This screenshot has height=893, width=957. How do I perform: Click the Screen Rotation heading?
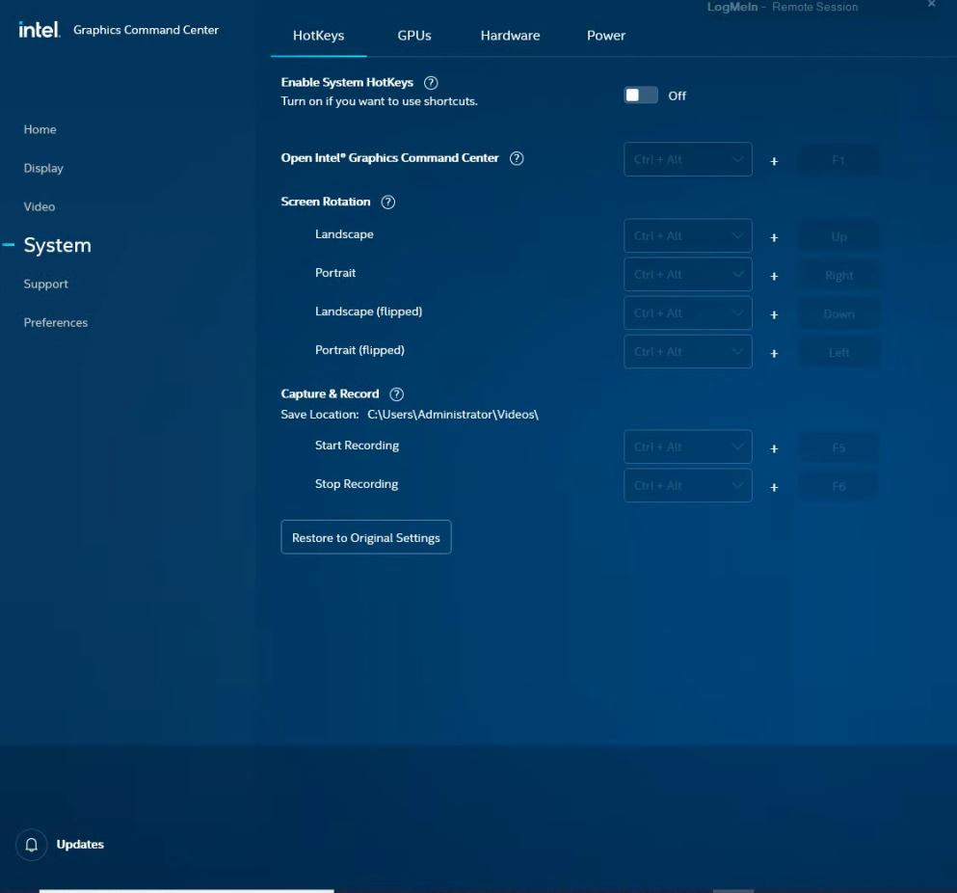pos(326,202)
